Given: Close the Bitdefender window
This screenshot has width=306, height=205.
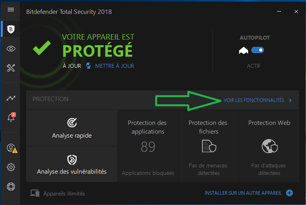Looking at the screenshot, I should tap(296, 11).
